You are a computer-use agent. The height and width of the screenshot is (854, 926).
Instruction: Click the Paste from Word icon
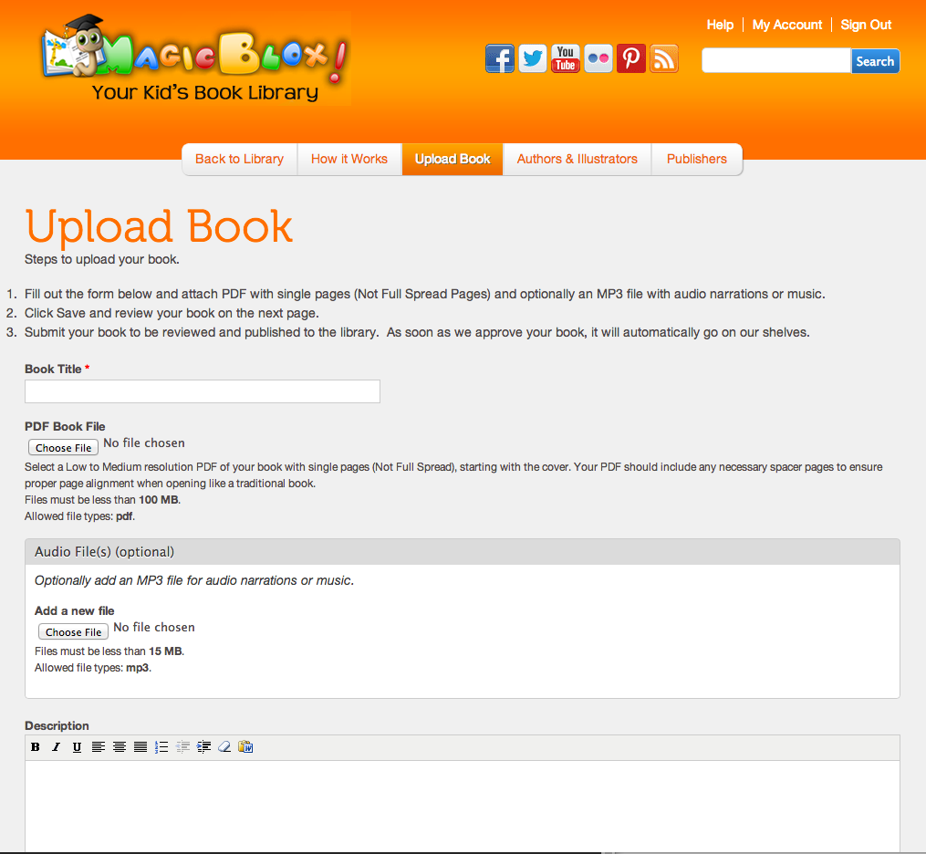point(245,746)
